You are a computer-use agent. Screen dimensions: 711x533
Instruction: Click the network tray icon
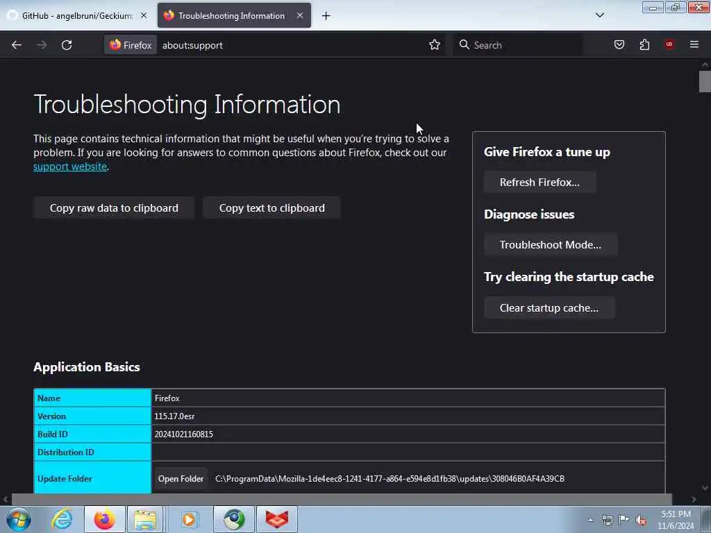pyautogui.click(x=607, y=520)
